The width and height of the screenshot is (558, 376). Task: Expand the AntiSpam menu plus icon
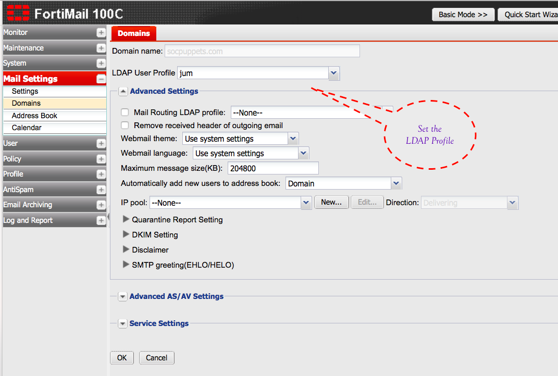101,190
